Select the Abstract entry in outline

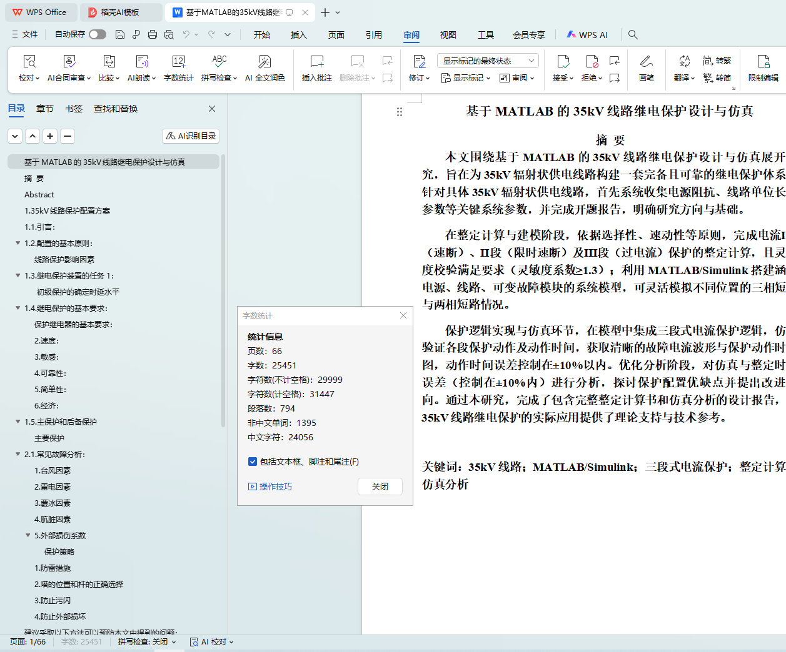click(39, 194)
